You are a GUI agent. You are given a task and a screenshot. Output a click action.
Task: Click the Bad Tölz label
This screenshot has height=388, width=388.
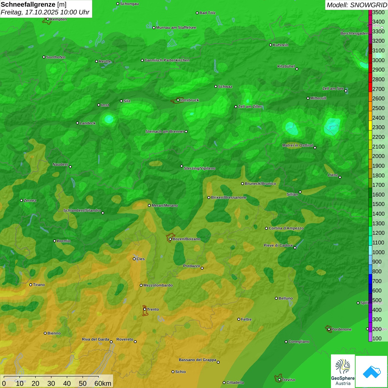207,13
